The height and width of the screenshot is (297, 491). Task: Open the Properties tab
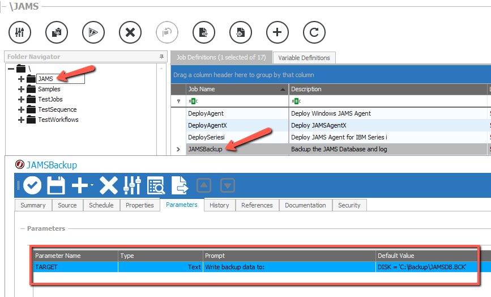click(x=140, y=205)
